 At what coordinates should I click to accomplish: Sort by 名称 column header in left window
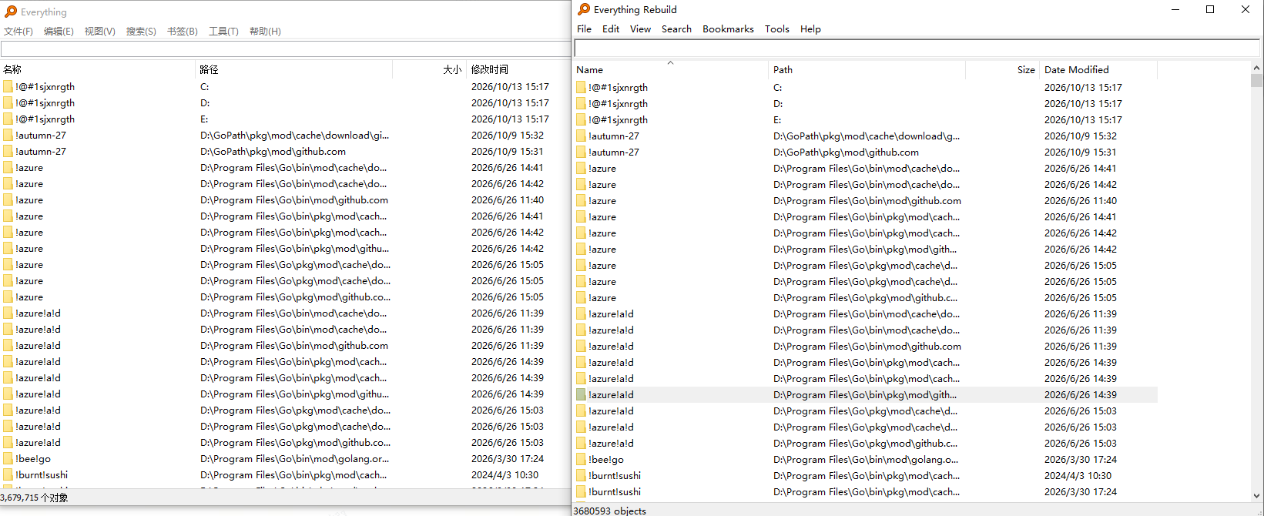[98, 69]
